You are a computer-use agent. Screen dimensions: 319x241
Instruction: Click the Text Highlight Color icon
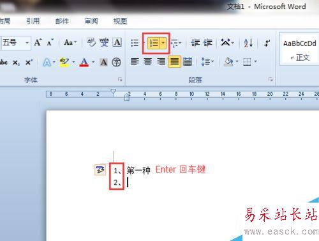coord(64,62)
